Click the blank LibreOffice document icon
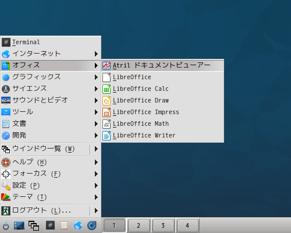The width and height of the screenshot is (291, 233). click(x=107, y=77)
